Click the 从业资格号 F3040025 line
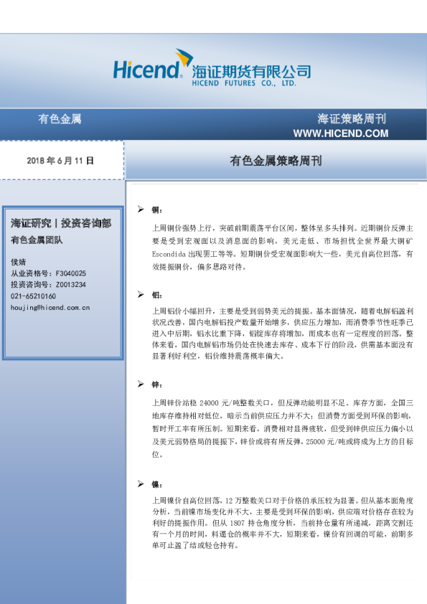The image size is (427, 604). 48,273
